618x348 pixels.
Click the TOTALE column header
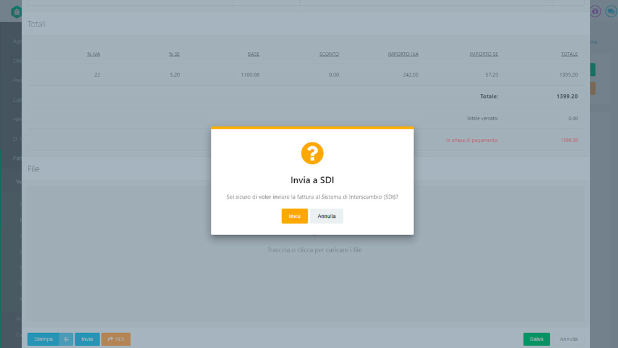click(569, 54)
